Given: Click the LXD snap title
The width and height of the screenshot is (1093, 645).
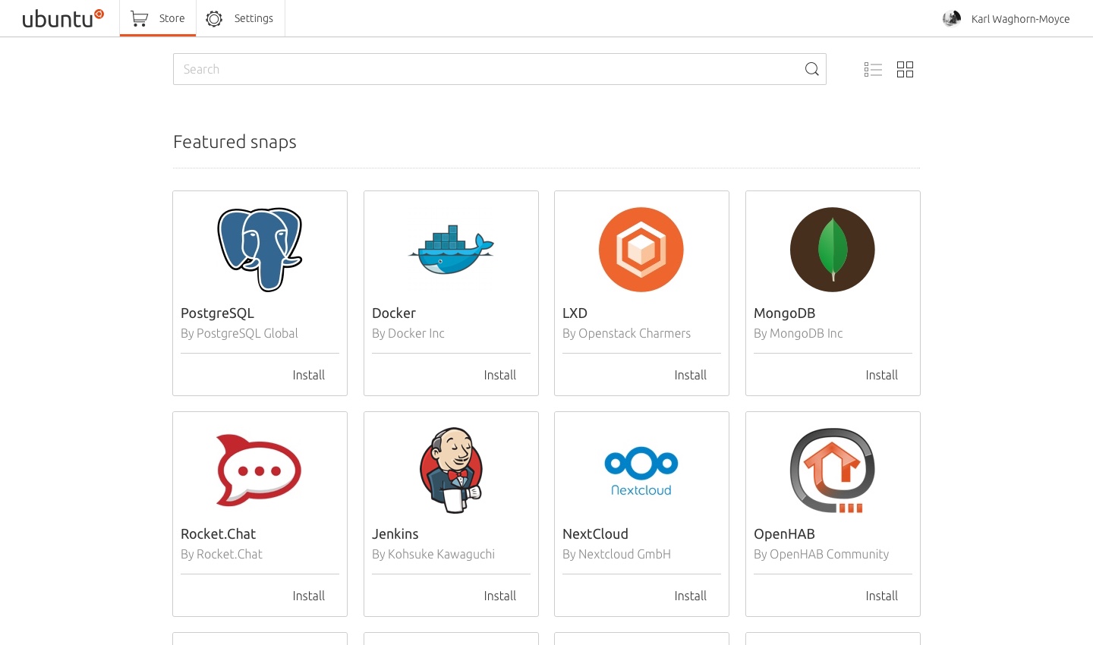Looking at the screenshot, I should pyautogui.click(x=575, y=313).
